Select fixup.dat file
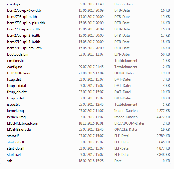The width and height of the screenshot is (174, 169). pos(14,79)
